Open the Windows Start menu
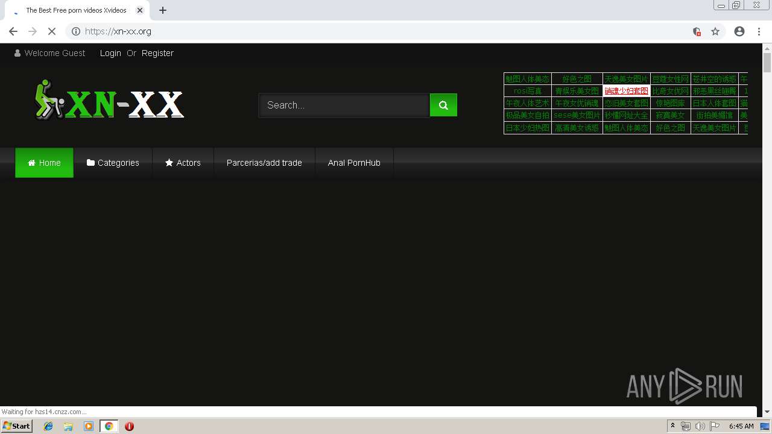The width and height of the screenshot is (772, 434). (x=16, y=426)
